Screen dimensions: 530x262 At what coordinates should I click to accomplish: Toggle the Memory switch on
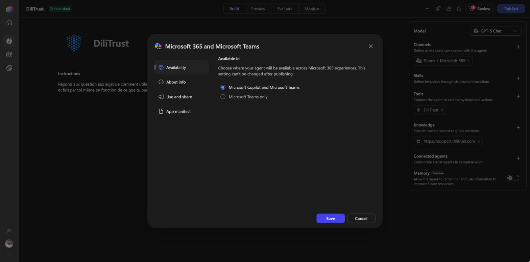513,178
